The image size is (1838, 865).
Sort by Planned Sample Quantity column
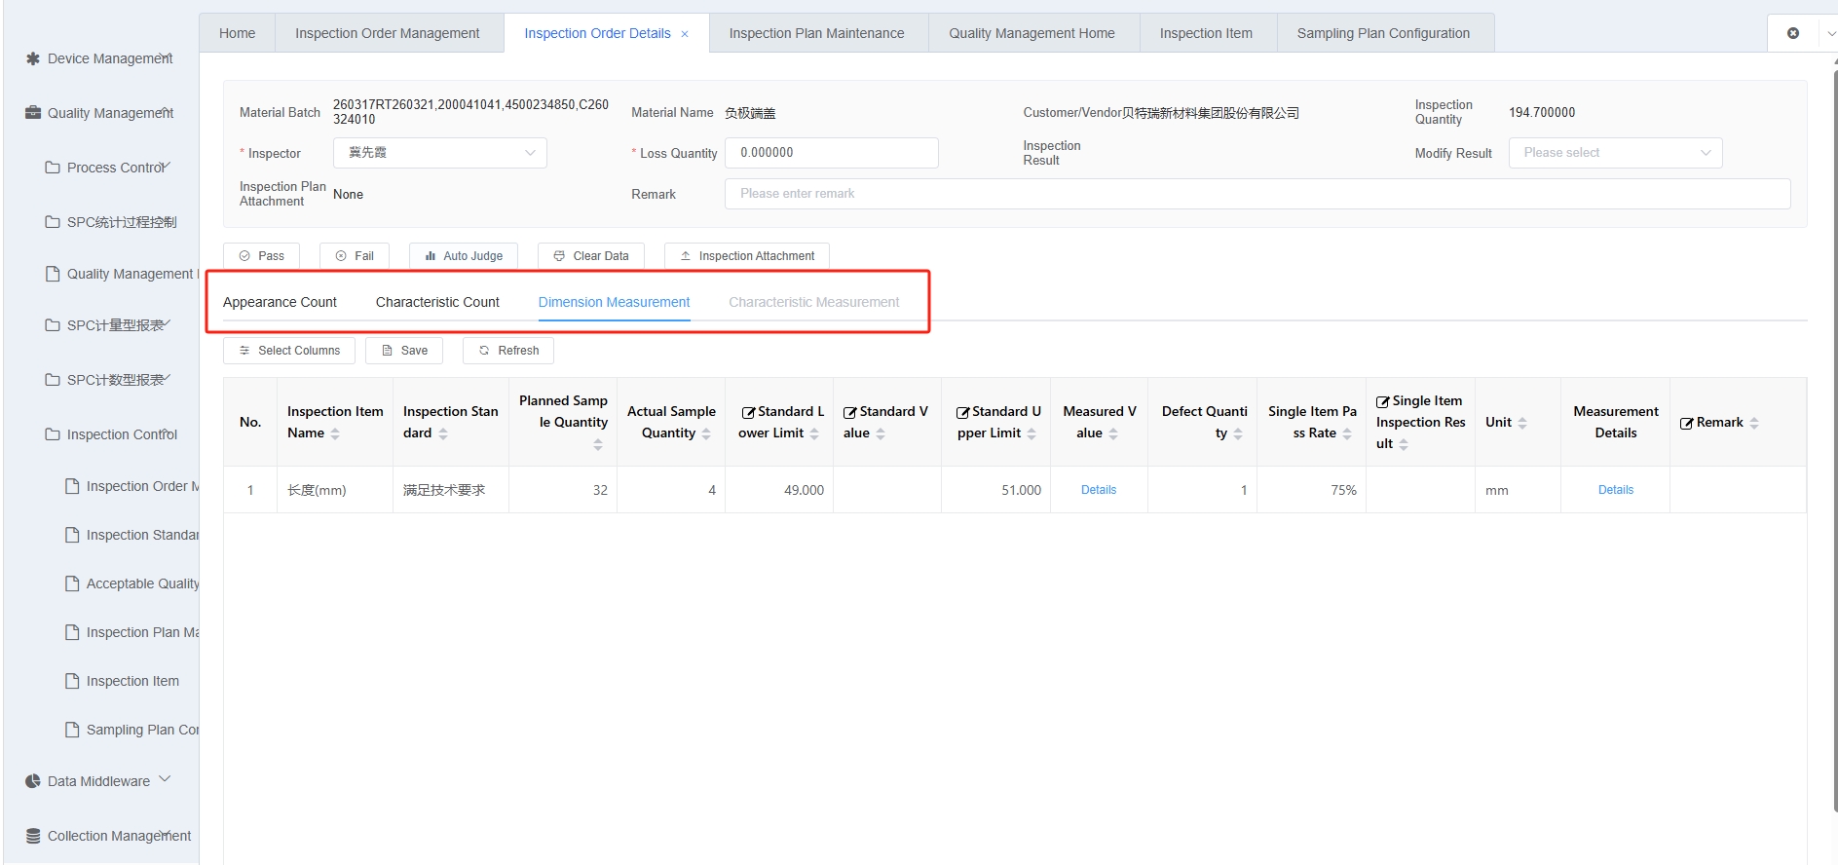[x=598, y=444]
